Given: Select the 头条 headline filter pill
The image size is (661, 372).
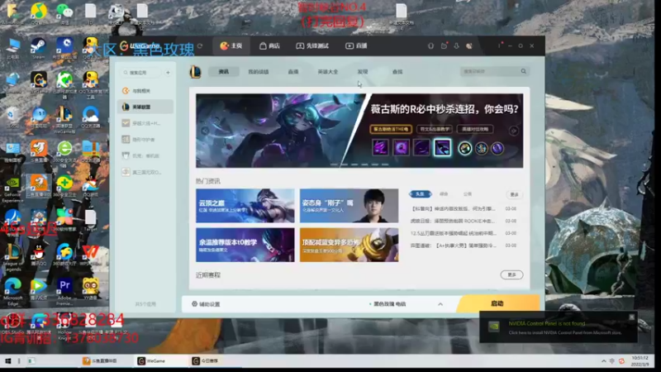Looking at the screenshot, I should pyautogui.click(x=421, y=194).
